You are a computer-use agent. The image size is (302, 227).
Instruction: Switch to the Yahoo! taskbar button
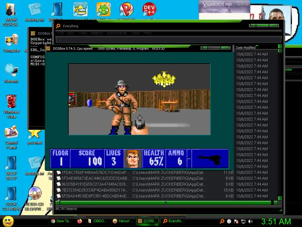click(x=123, y=221)
